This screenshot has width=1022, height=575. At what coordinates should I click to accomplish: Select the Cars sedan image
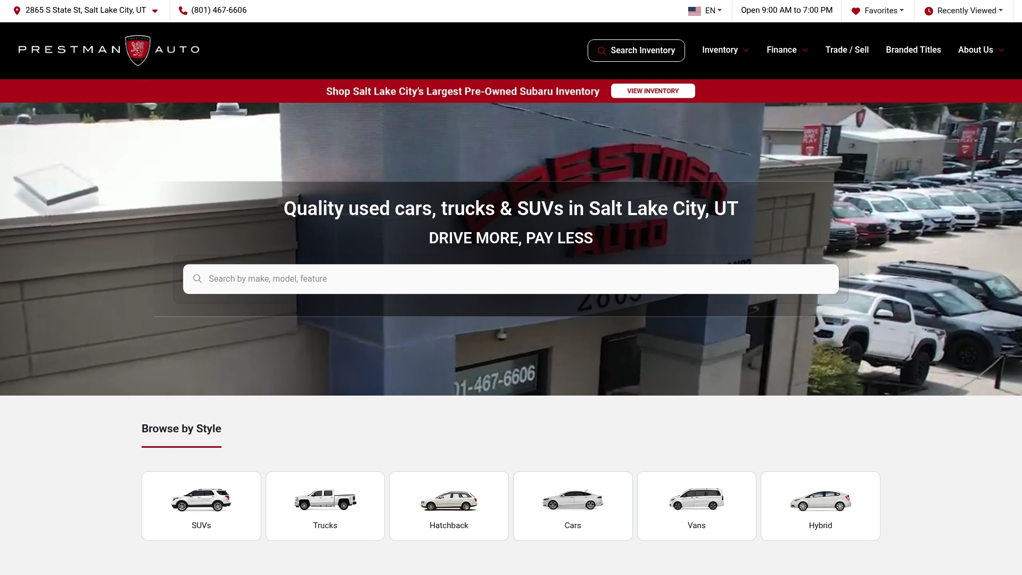(573, 499)
